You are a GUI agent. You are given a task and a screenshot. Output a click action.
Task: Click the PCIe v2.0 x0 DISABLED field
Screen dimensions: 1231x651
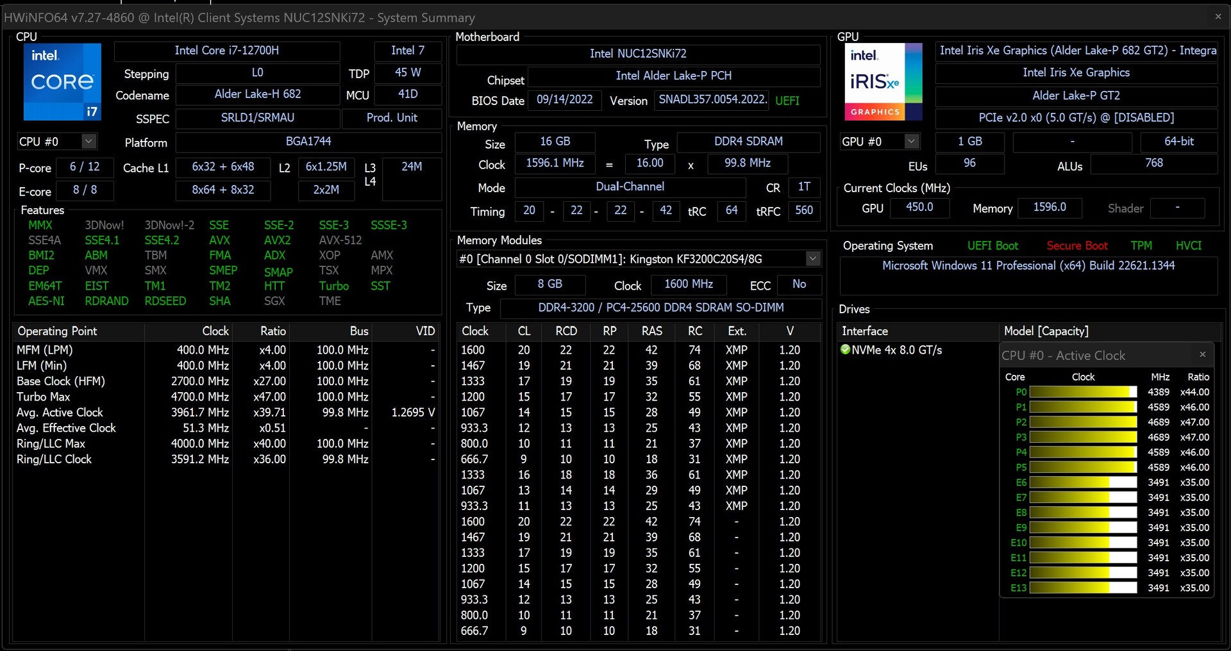(x=1076, y=118)
